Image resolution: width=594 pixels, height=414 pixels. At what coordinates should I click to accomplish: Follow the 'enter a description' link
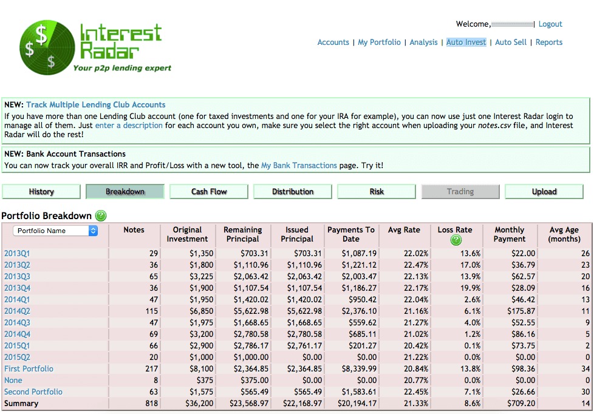[x=129, y=126]
